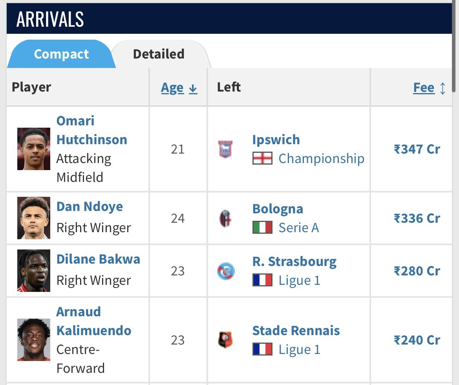Image resolution: width=459 pixels, height=385 pixels.
Task: Click the R. Strasbourg club crest icon
Action: [x=226, y=271]
